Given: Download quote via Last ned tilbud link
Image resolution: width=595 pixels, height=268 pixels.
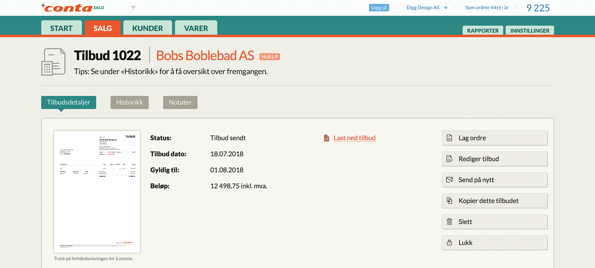Looking at the screenshot, I should point(354,138).
